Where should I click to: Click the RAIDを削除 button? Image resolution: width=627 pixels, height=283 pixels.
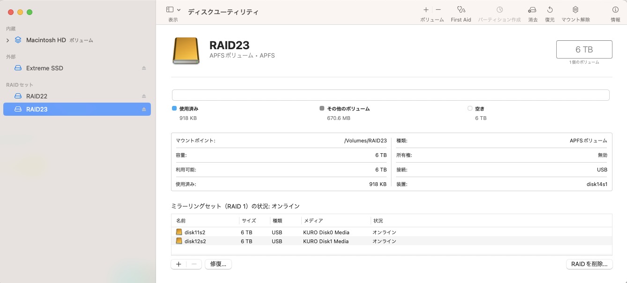(x=589, y=264)
